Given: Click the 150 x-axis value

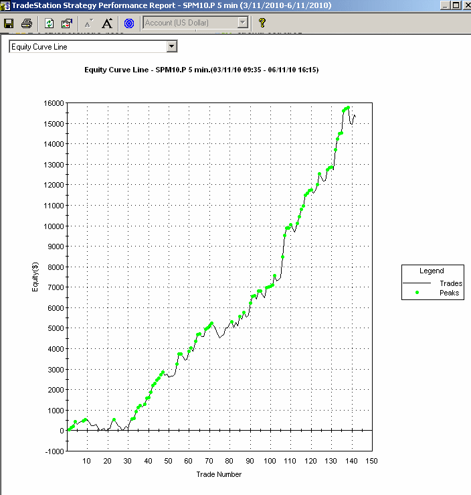Looking at the screenshot, I should [x=371, y=461].
